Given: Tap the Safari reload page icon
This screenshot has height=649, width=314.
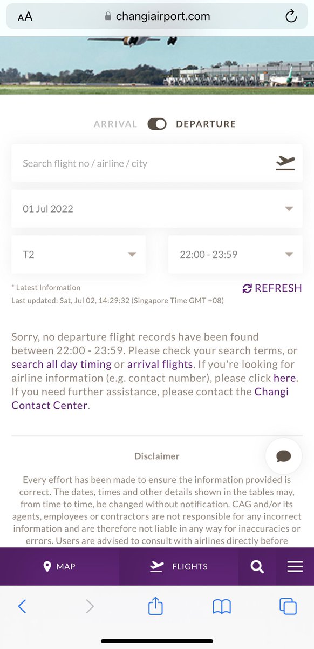Looking at the screenshot, I should click(x=291, y=17).
